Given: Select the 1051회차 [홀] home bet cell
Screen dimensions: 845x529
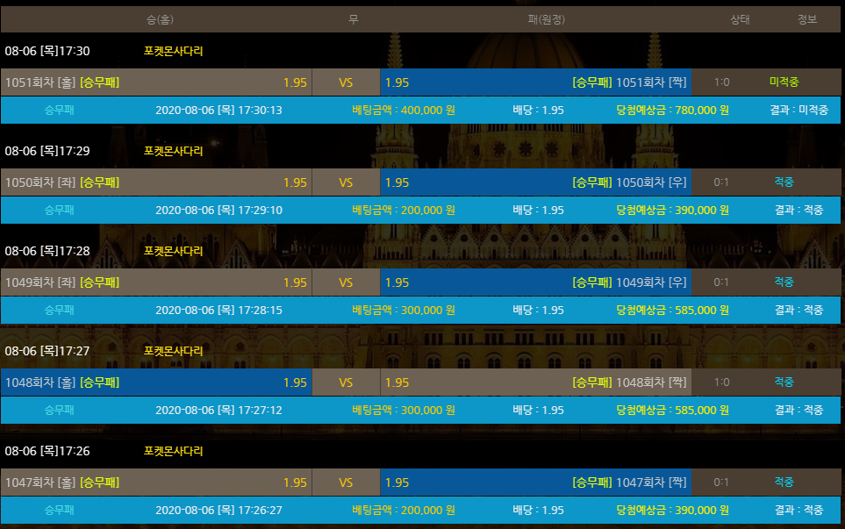Looking at the screenshot, I should [x=156, y=82].
